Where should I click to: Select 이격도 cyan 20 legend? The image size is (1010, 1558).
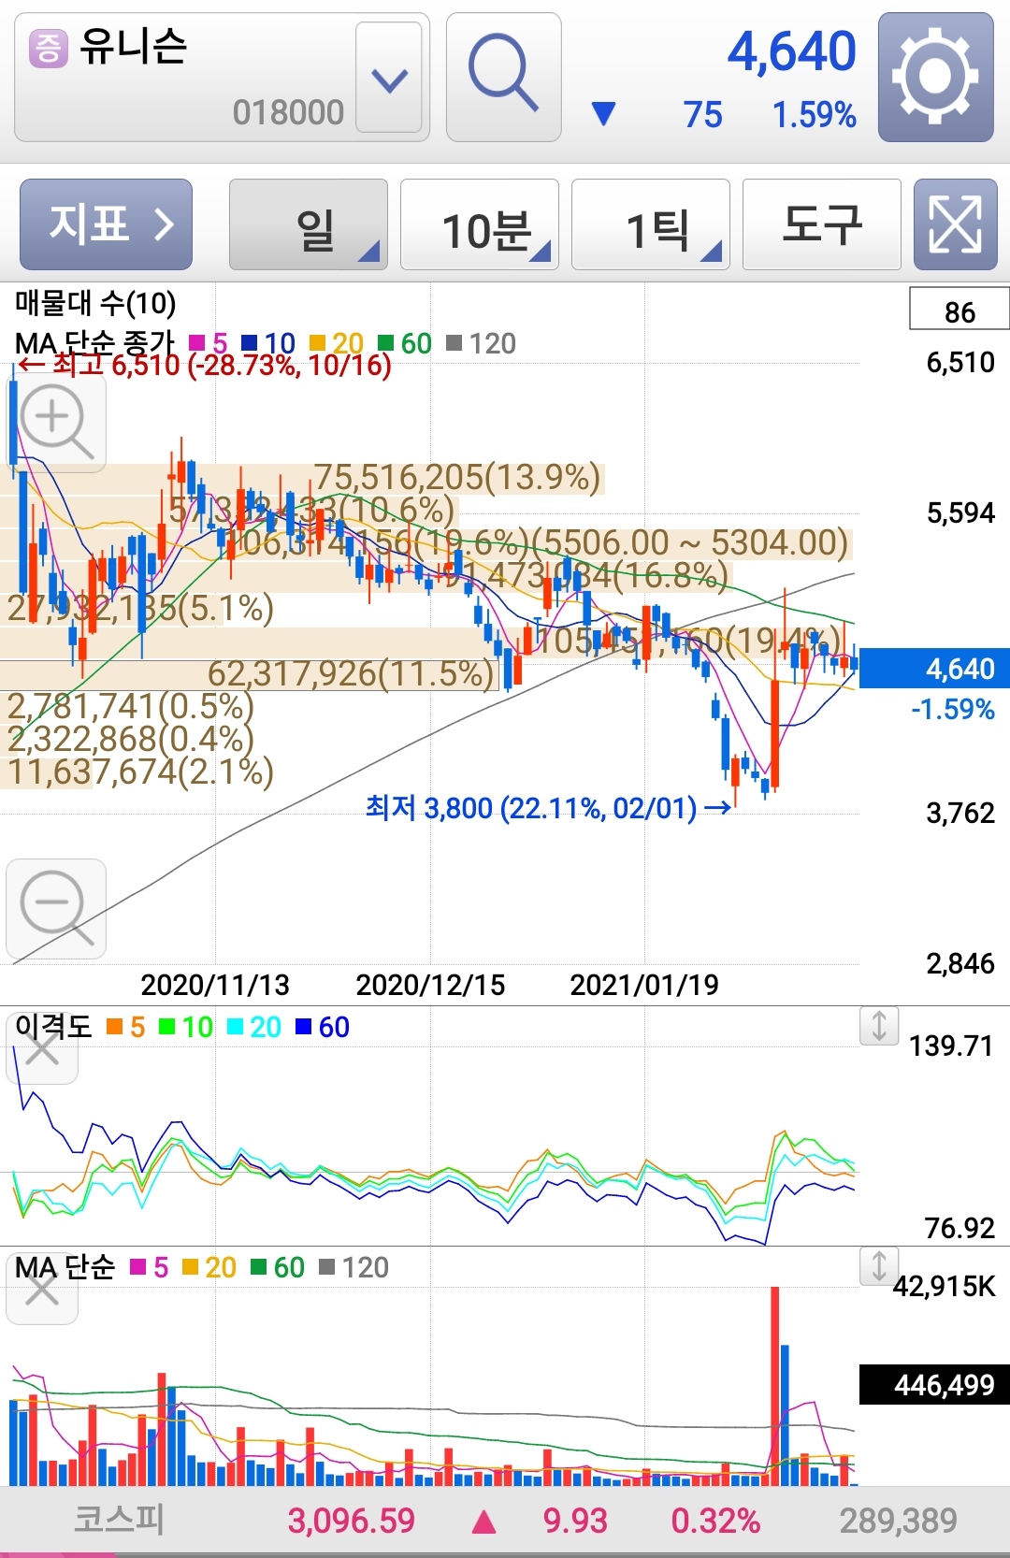pos(254,1027)
